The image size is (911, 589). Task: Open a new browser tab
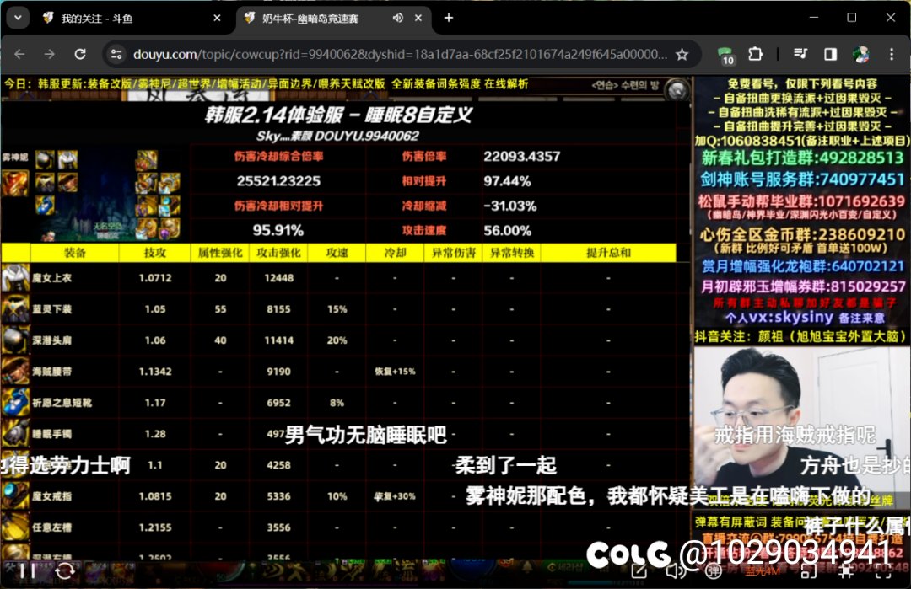click(449, 18)
